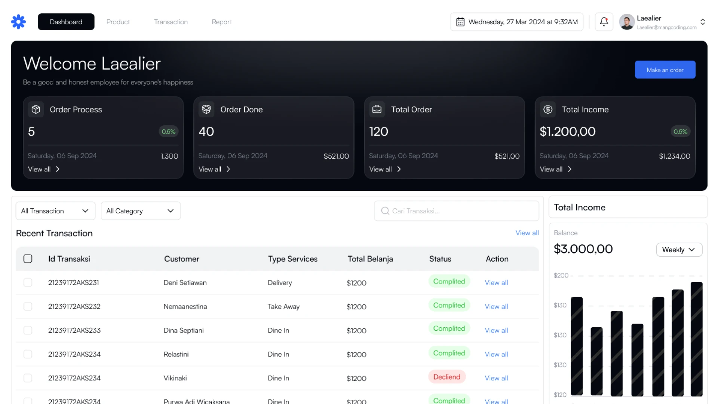Expand the All Category filter
The width and height of the screenshot is (718, 404).
pyautogui.click(x=140, y=211)
